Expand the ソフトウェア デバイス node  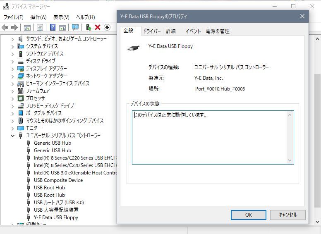13,54
